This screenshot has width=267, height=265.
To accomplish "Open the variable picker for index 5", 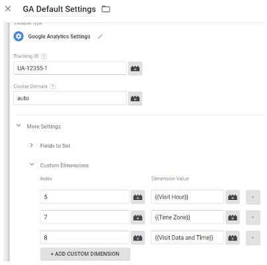I will coord(138,197).
